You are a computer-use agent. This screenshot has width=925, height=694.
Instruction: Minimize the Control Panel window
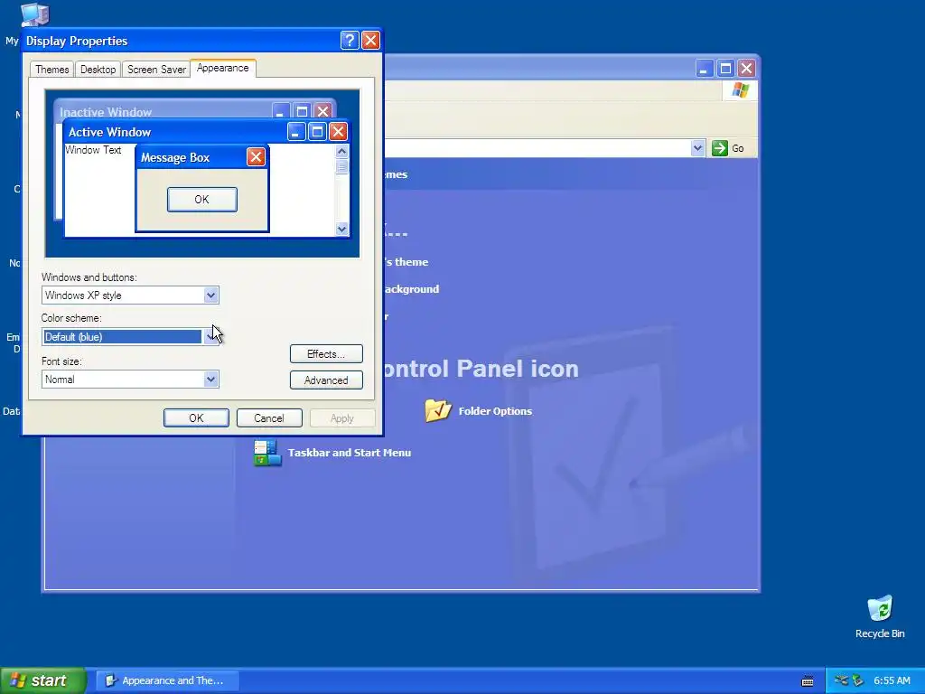(703, 69)
